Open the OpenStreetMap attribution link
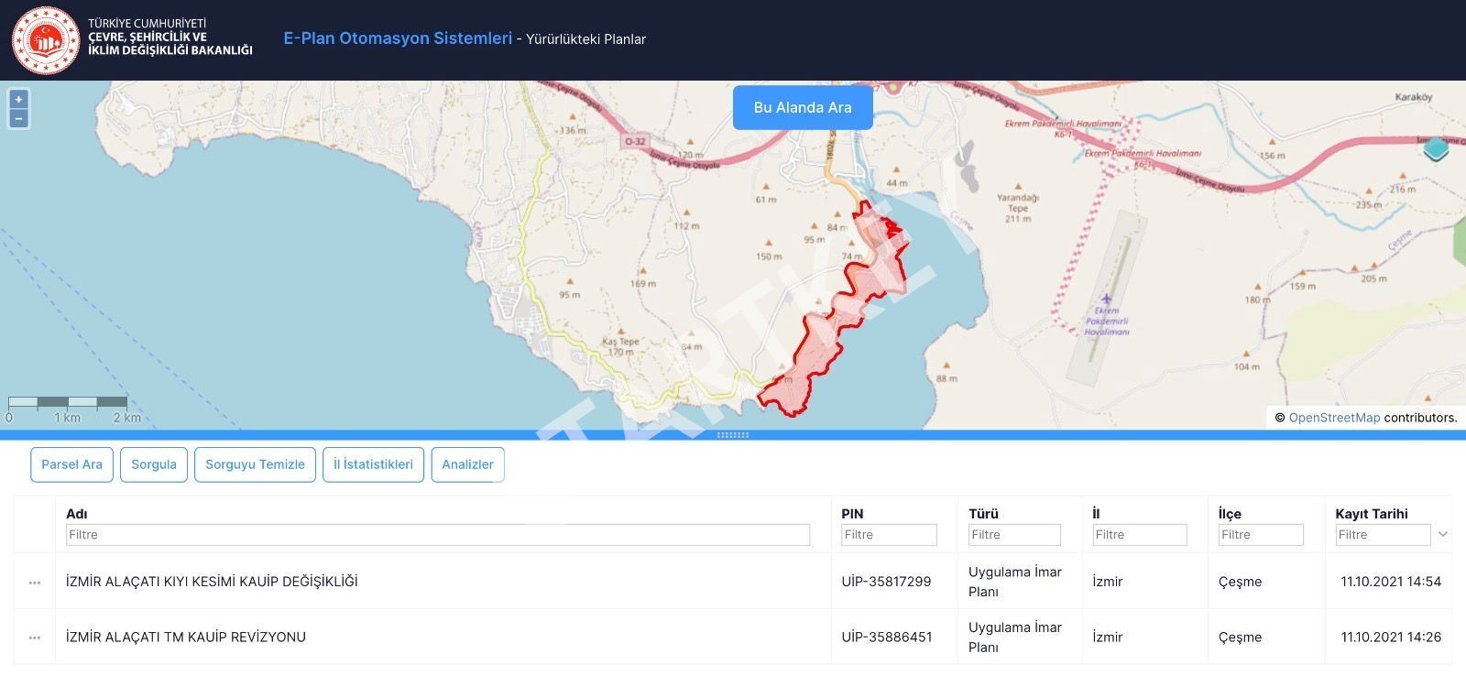 point(1334,418)
